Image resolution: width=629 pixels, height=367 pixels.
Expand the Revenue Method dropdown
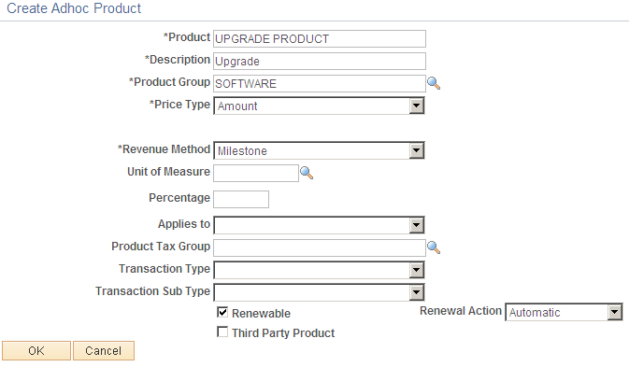pyautogui.click(x=319, y=150)
